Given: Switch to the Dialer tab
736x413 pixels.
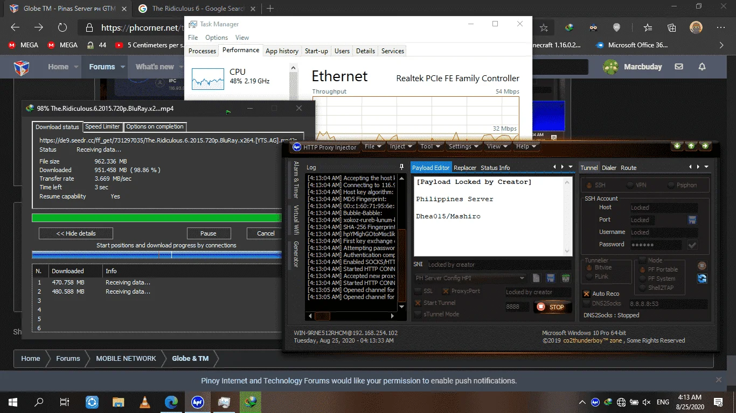Looking at the screenshot, I should 609,168.
